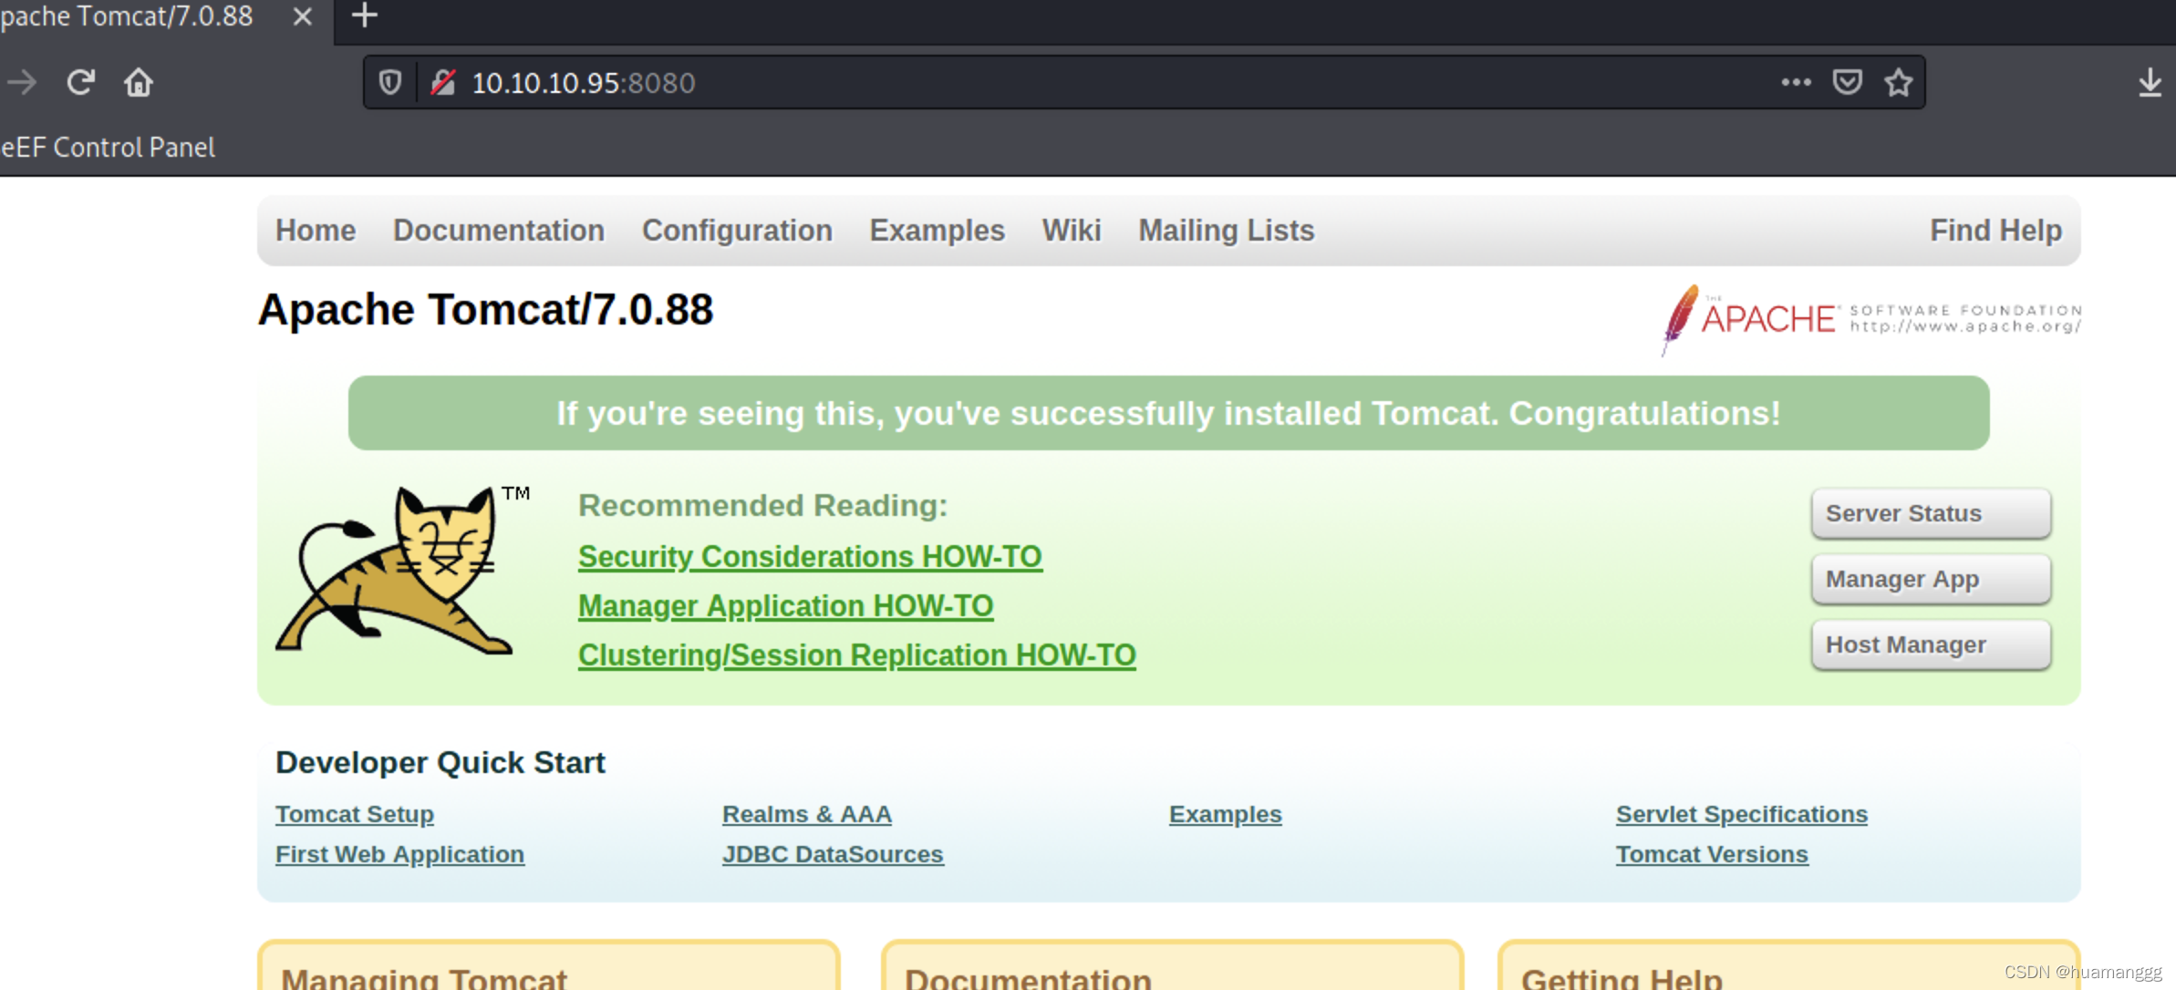Open the tracking protection shield icon
The height and width of the screenshot is (990, 2176).
click(x=390, y=83)
